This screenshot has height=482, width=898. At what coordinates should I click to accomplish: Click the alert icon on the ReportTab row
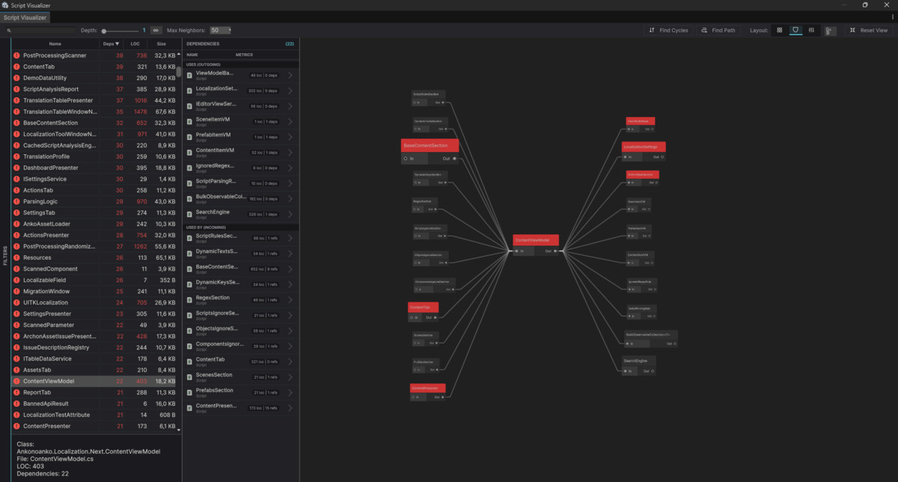tap(16, 392)
